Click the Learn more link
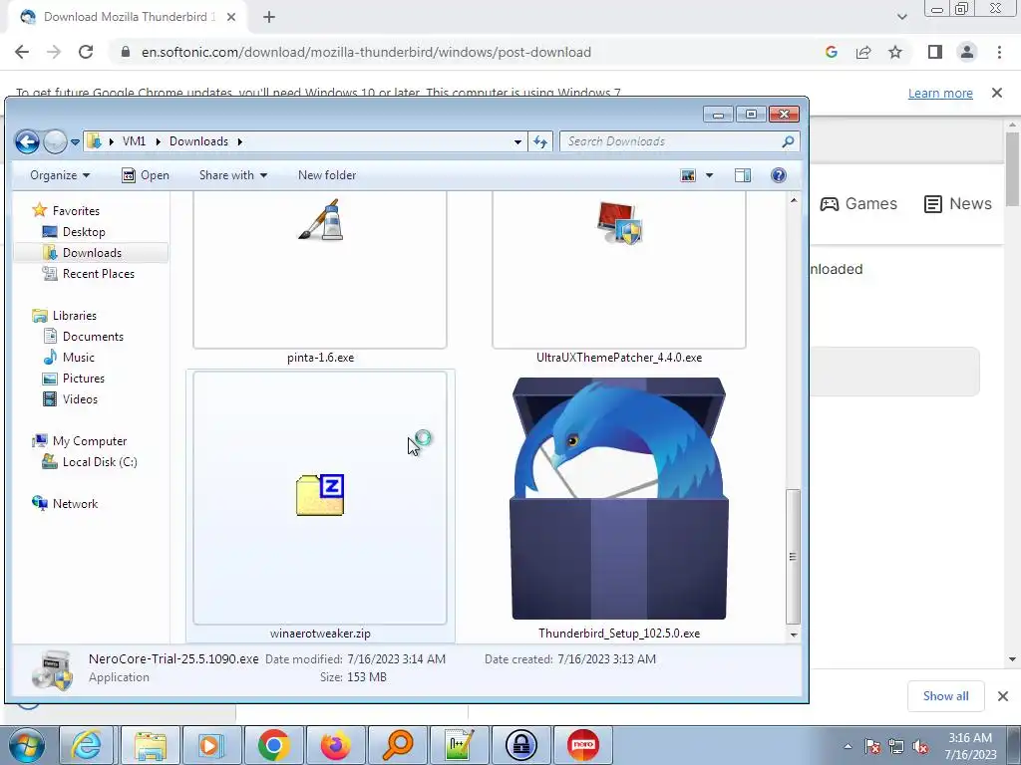The width and height of the screenshot is (1021, 765). [940, 93]
